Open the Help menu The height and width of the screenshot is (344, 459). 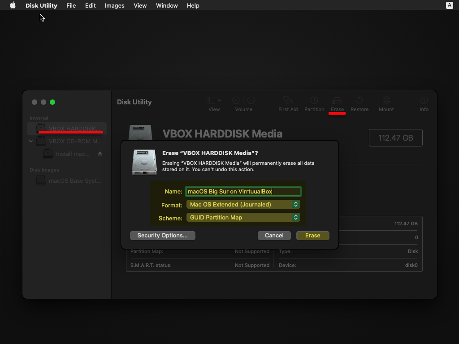click(x=193, y=5)
